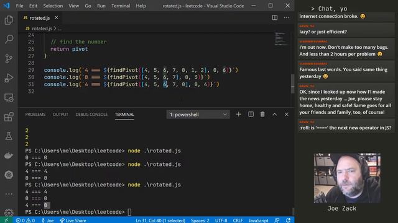
Task: Switch to the OUTPUT panel tab
Action: (60, 114)
